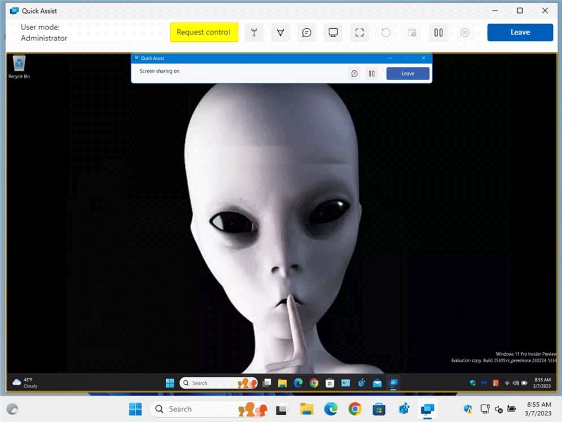This screenshot has width=562, height=422.
Task: Restart the remote computer
Action: coord(386,33)
